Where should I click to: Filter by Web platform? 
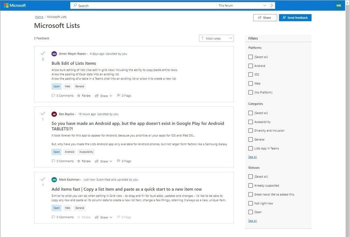point(251,83)
